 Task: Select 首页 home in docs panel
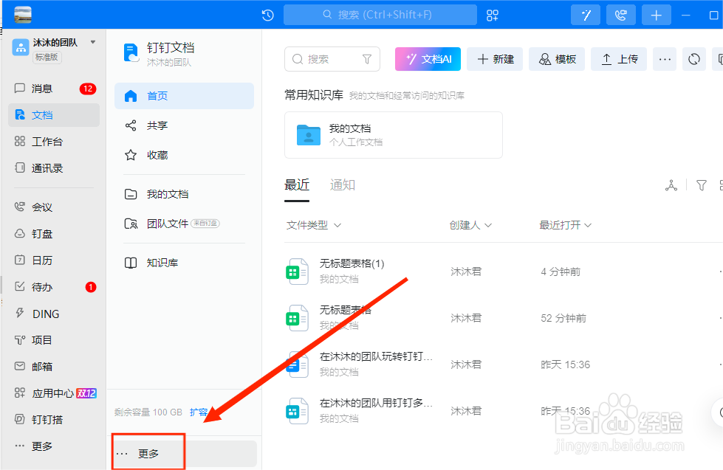184,96
